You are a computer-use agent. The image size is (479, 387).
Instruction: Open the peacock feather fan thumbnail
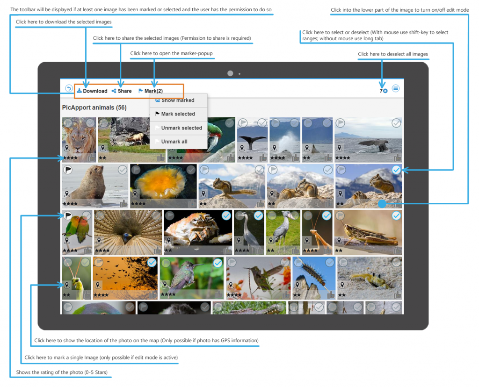pos(127,231)
